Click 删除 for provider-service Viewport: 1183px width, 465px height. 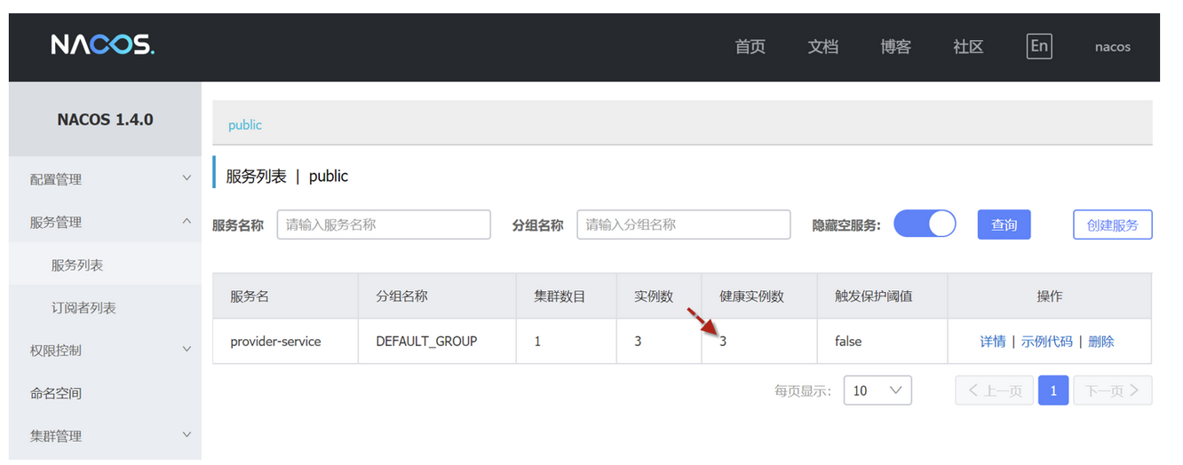click(x=1100, y=342)
